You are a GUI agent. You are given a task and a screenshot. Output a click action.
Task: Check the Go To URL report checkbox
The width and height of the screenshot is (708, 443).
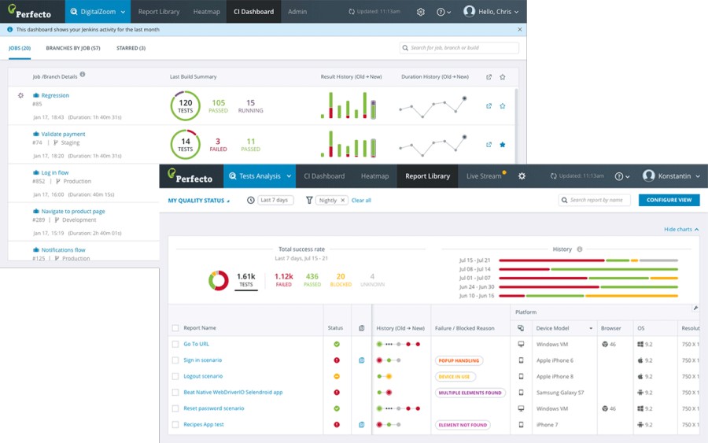tap(175, 345)
